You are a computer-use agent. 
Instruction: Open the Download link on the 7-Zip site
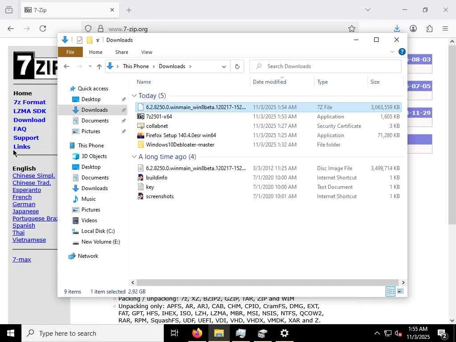click(x=29, y=120)
